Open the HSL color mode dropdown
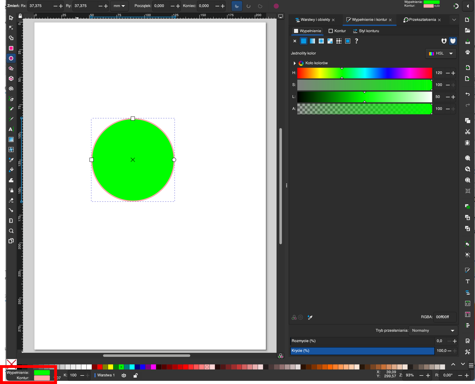 point(441,54)
